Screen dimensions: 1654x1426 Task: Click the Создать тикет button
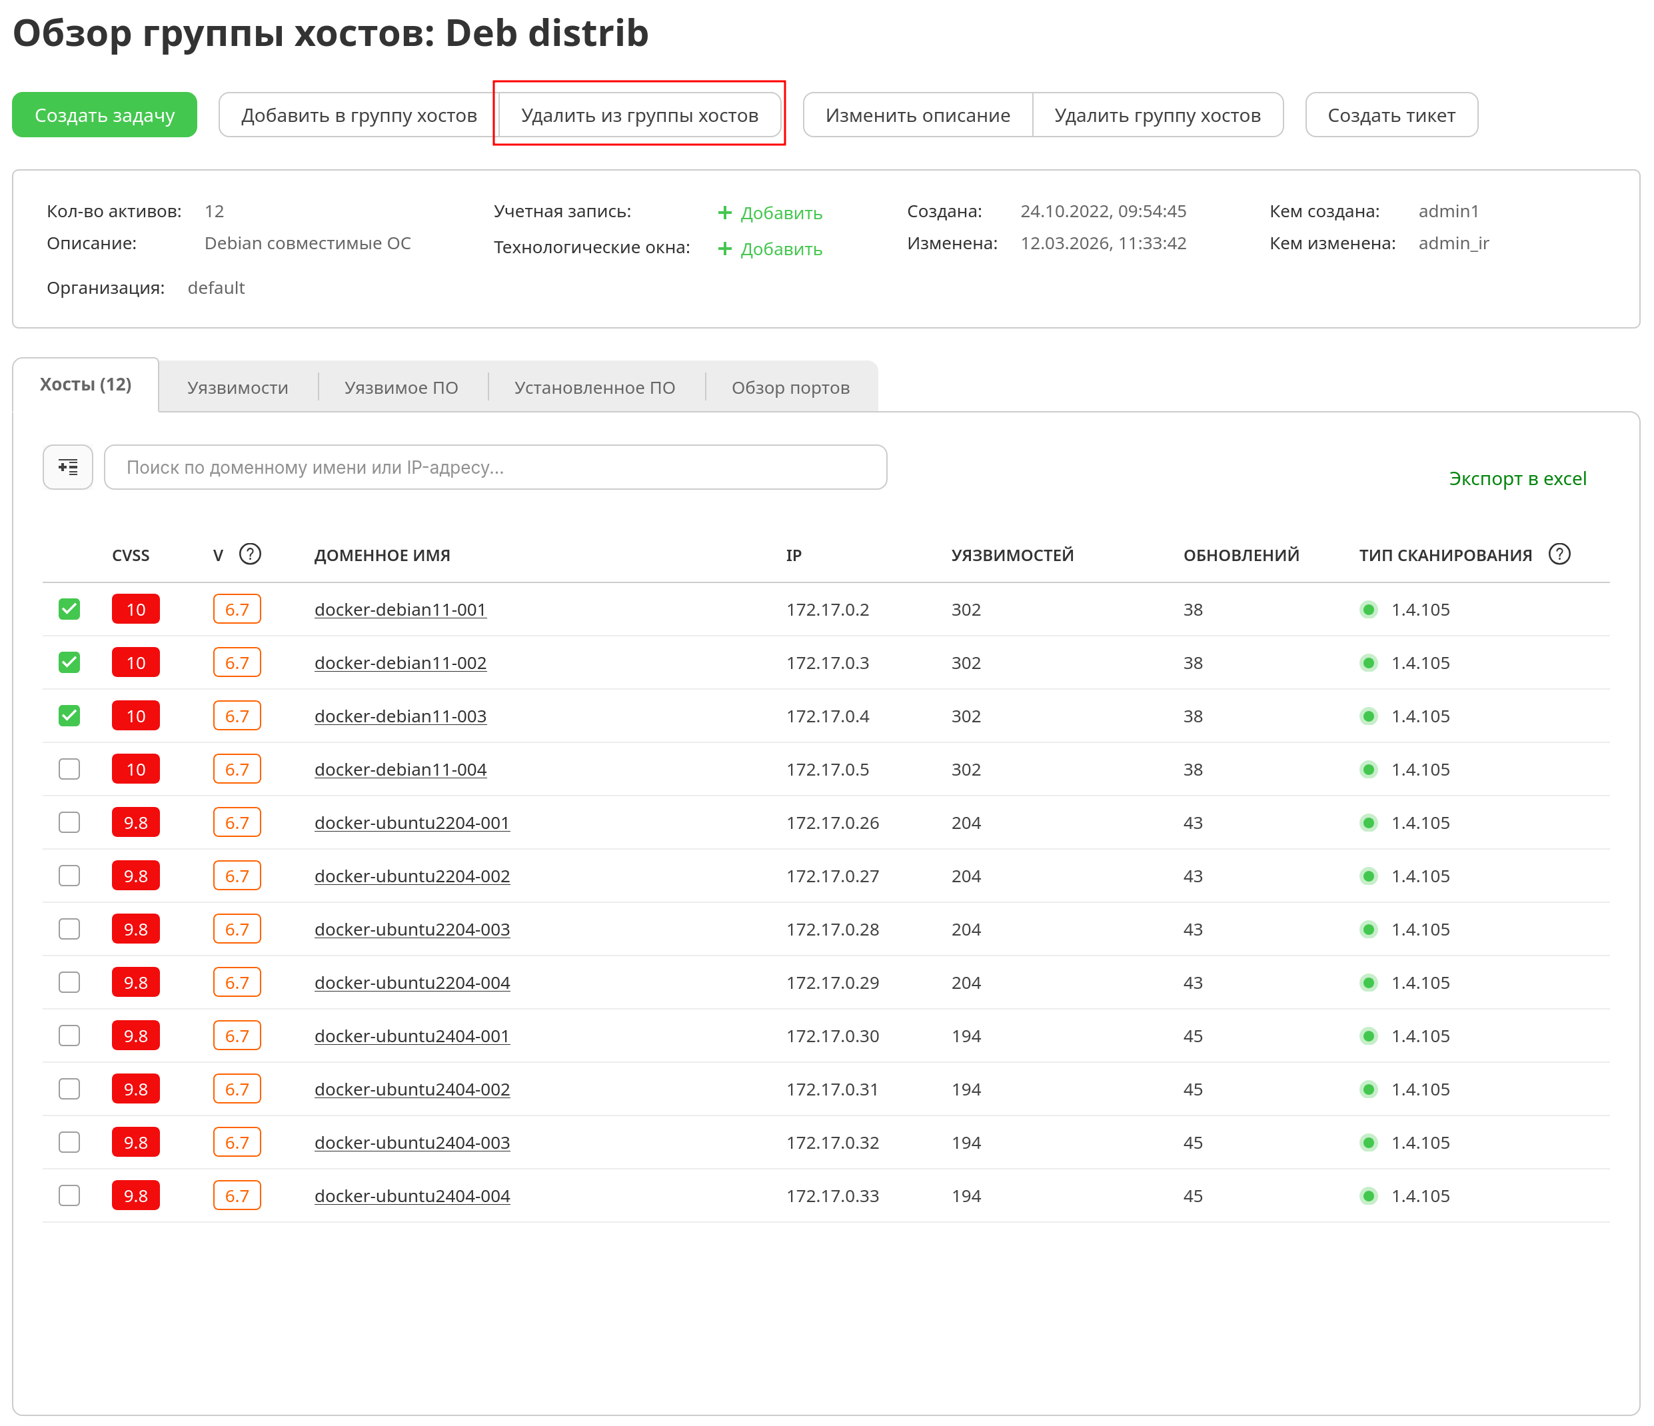pyautogui.click(x=1391, y=115)
